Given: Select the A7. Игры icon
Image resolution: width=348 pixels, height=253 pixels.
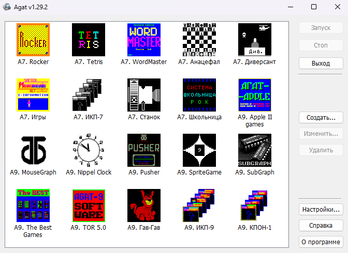Looking at the screenshot, I should point(33,95).
